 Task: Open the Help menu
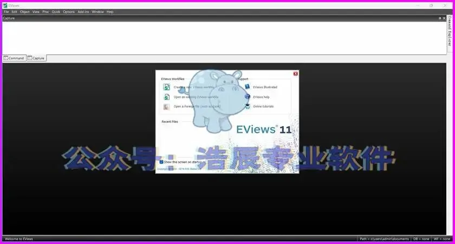(x=110, y=12)
